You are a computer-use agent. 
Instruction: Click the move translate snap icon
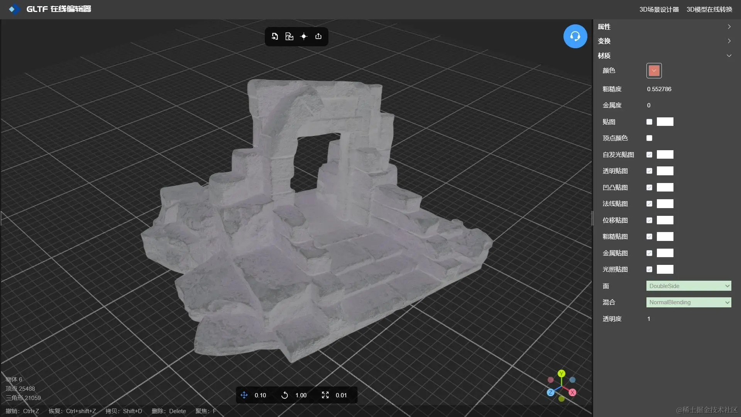click(244, 395)
